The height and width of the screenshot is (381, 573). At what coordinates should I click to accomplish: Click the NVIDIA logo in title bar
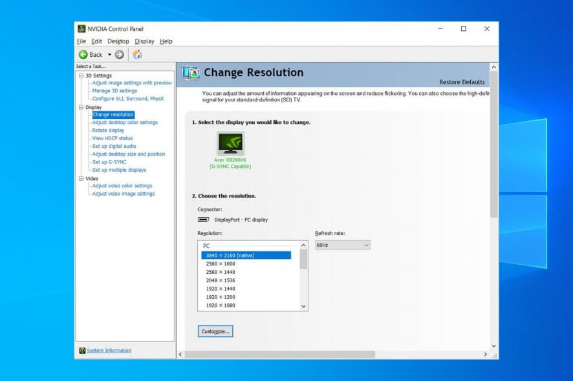[81, 29]
